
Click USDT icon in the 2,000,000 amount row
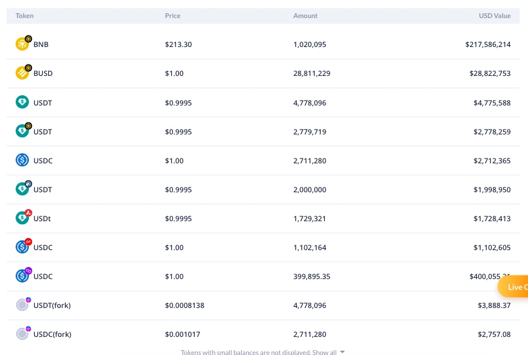click(x=22, y=189)
